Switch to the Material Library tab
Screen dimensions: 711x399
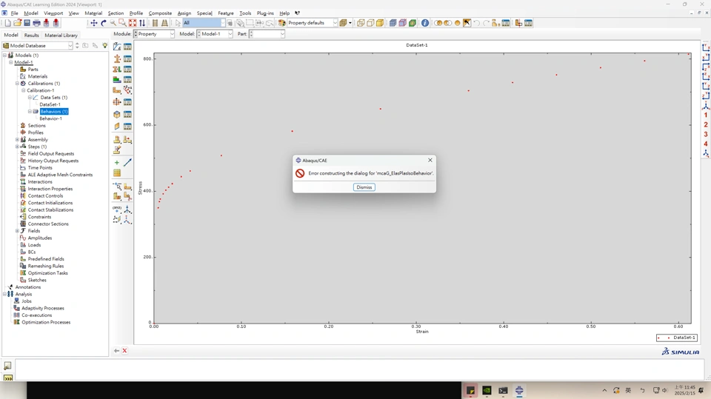click(61, 35)
